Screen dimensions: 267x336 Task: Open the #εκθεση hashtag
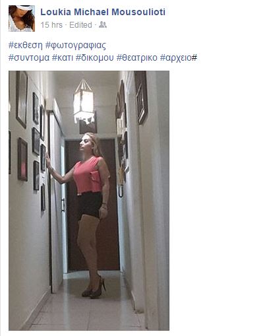[x=25, y=45]
